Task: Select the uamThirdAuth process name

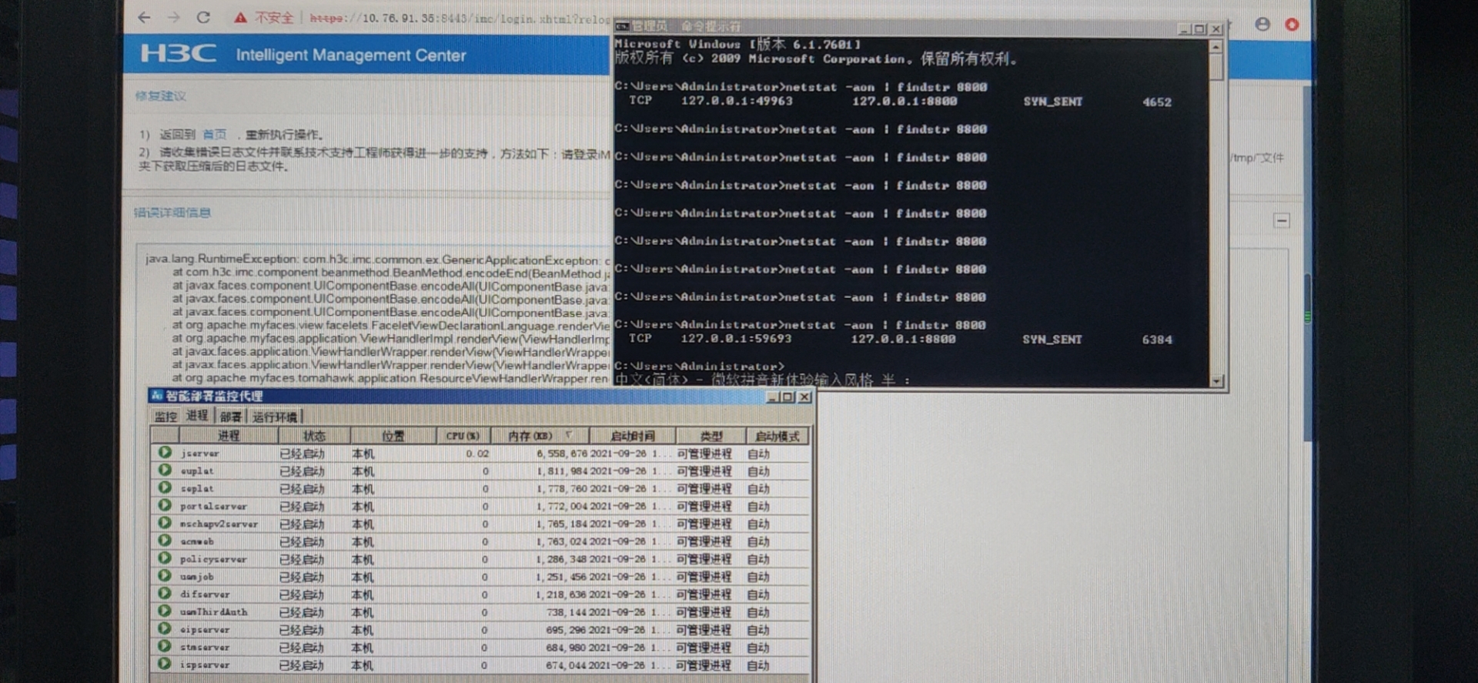Action: point(213,612)
